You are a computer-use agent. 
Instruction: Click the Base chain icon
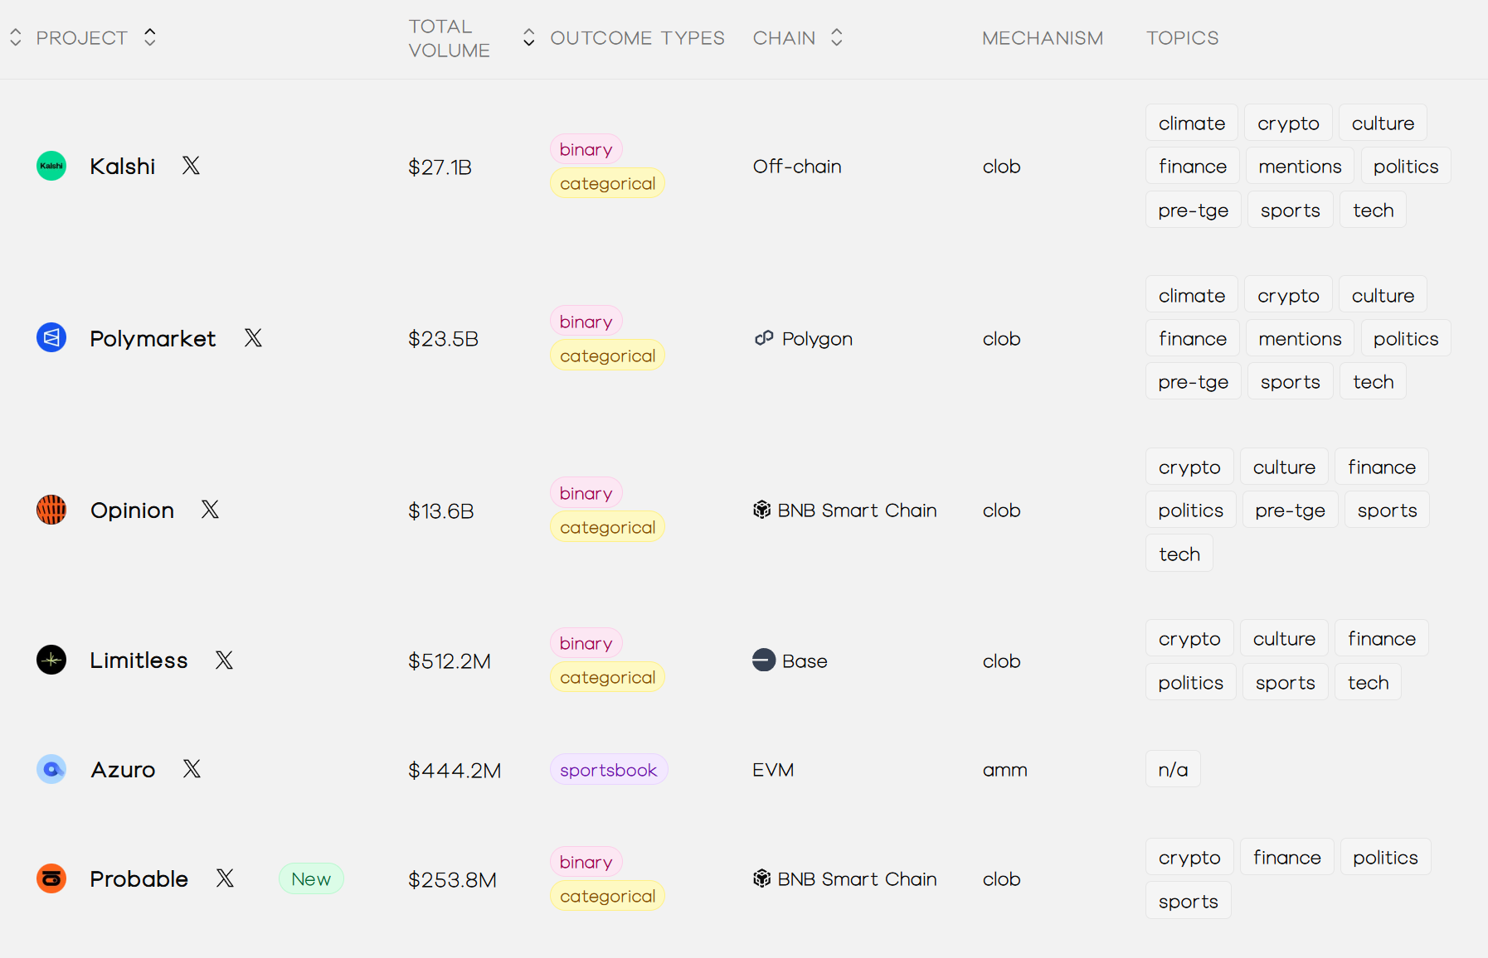pos(764,660)
